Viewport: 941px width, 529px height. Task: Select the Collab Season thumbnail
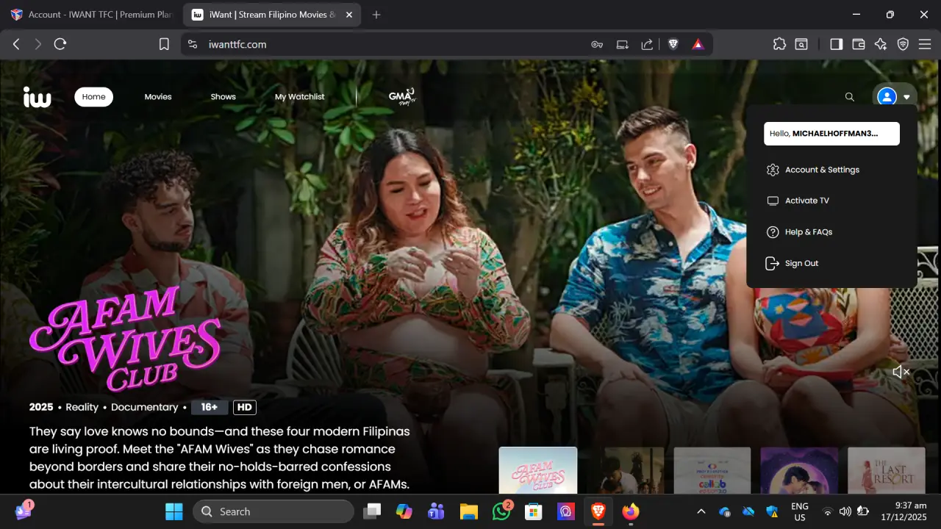point(712,470)
